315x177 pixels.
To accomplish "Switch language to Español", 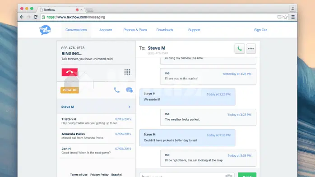I will (116, 175).
